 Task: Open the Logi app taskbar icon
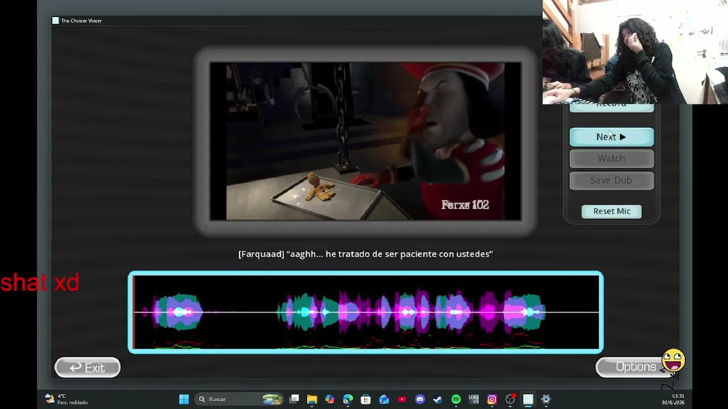(x=474, y=399)
